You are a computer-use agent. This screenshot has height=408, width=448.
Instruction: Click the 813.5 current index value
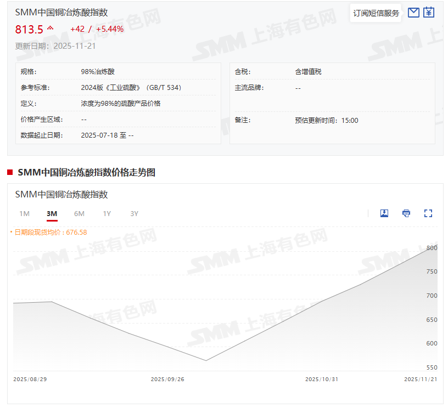point(29,29)
